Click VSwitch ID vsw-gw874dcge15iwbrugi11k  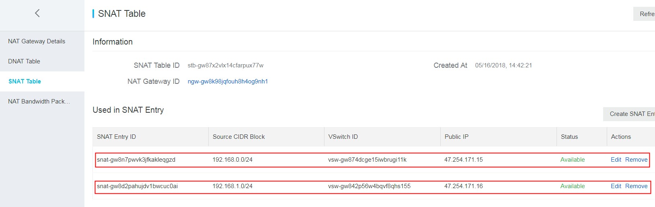pos(367,160)
